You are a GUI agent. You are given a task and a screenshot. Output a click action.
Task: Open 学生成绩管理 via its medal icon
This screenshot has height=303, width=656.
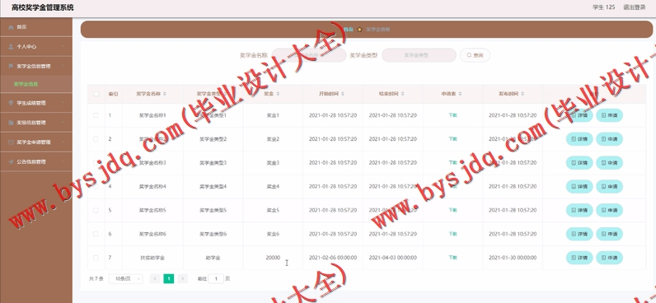(x=11, y=103)
